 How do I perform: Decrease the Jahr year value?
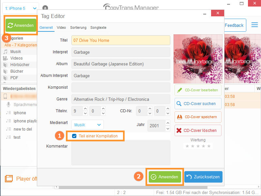click(168, 129)
